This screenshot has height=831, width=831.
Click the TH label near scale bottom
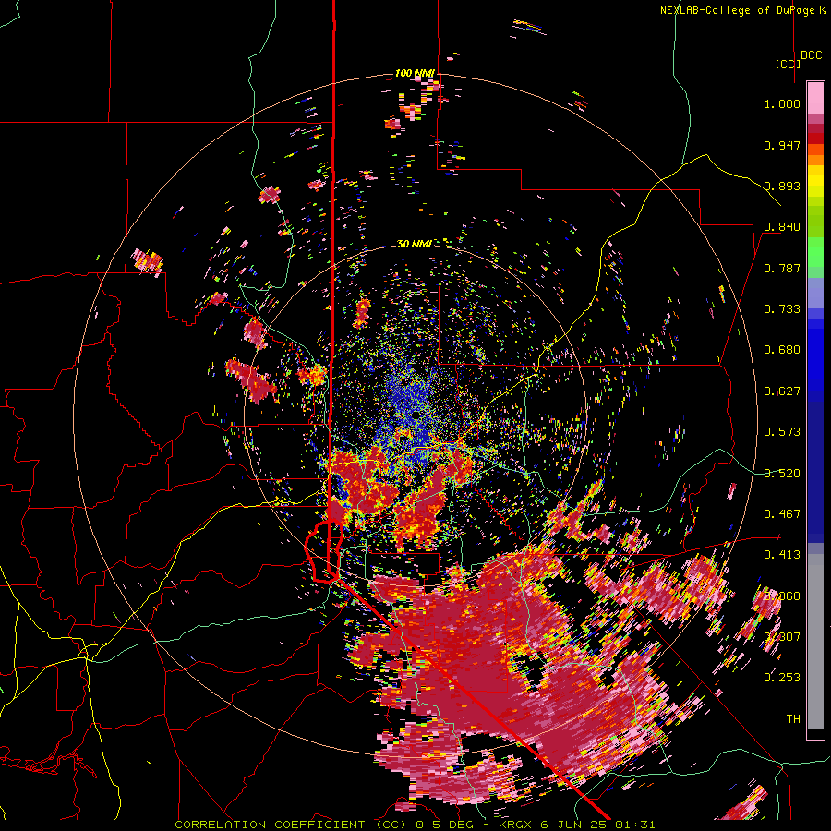[793, 719]
